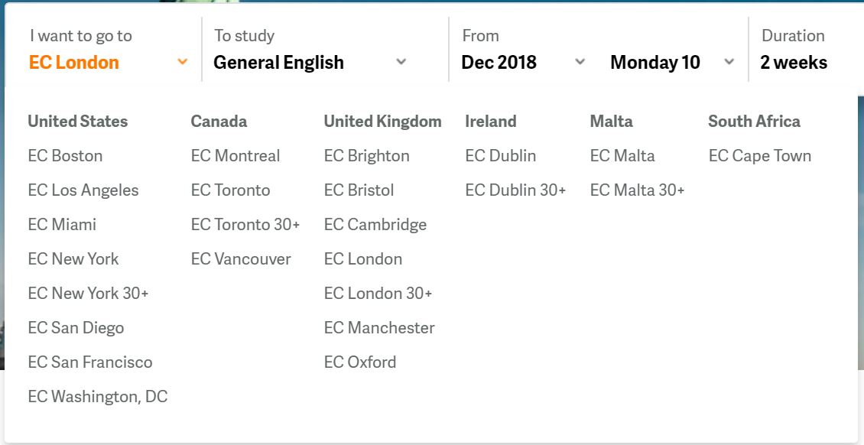
Task: Select EC Vancouver under Canada
Action: pyautogui.click(x=241, y=259)
